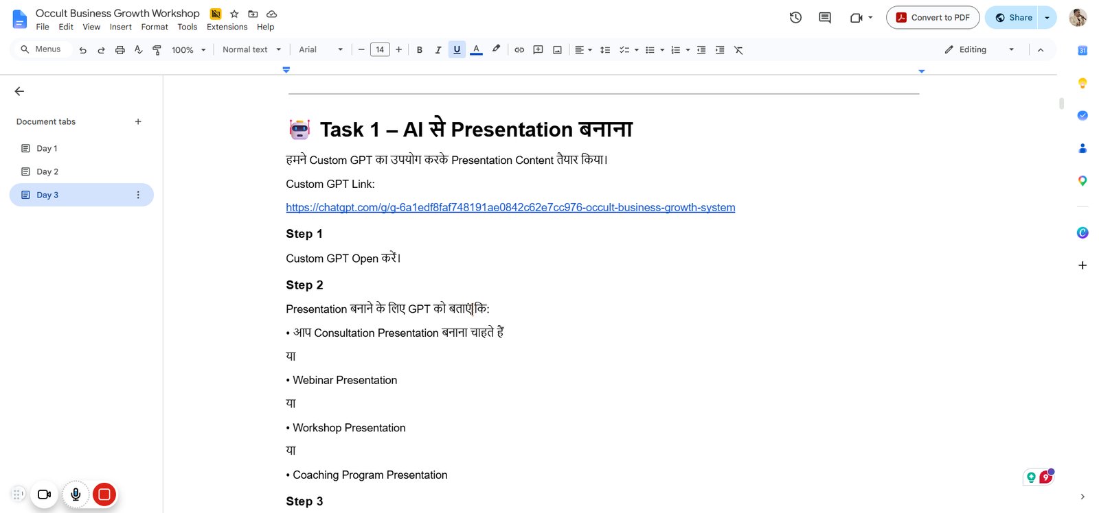Toggle the recorder camera
Image resolution: width=1099 pixels, height=513 pixels.
click(x=44, y=494)
